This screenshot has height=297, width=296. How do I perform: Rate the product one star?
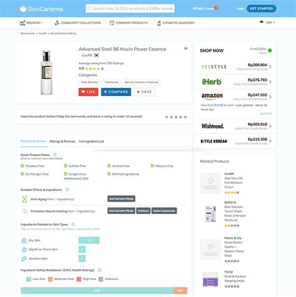pyautogui.click(x=167, y=117)
